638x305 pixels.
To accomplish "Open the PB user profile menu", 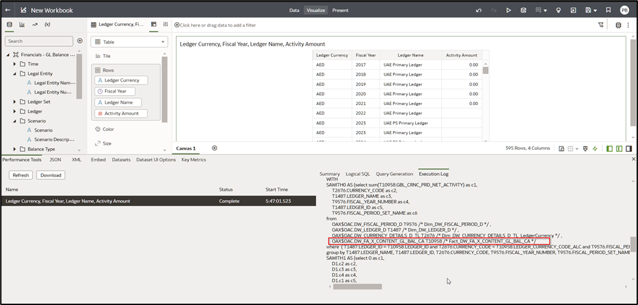I will click(x=624, y=10).
